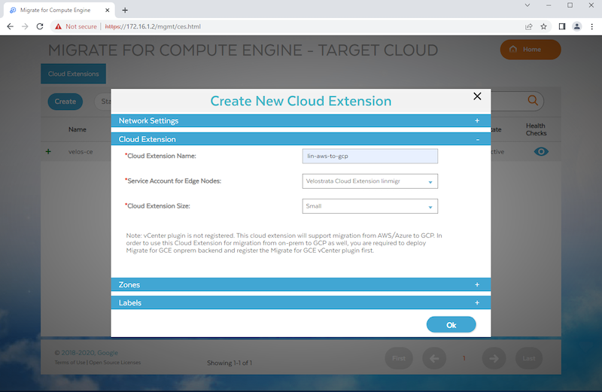Close the Create New Cloud Extension dialog
602x392 pixels.
[x=476, y=96]
